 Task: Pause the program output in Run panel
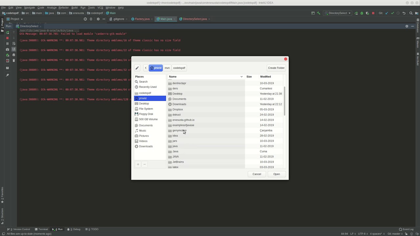point(7,44)
